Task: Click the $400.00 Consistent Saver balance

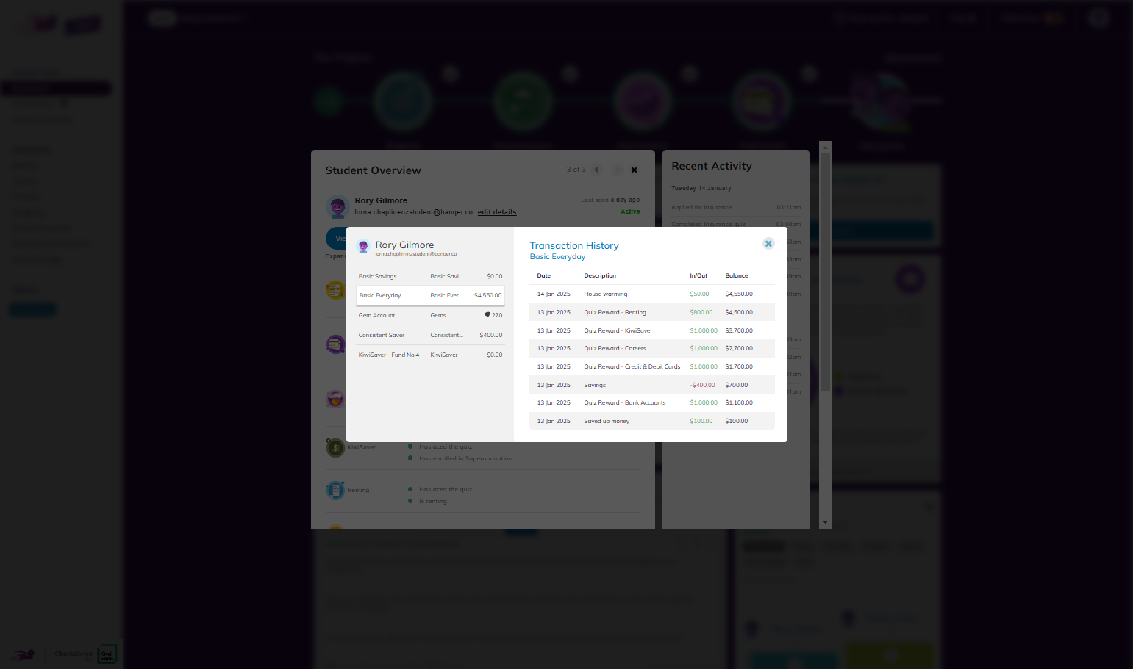Action: click(x=491, y=335)
